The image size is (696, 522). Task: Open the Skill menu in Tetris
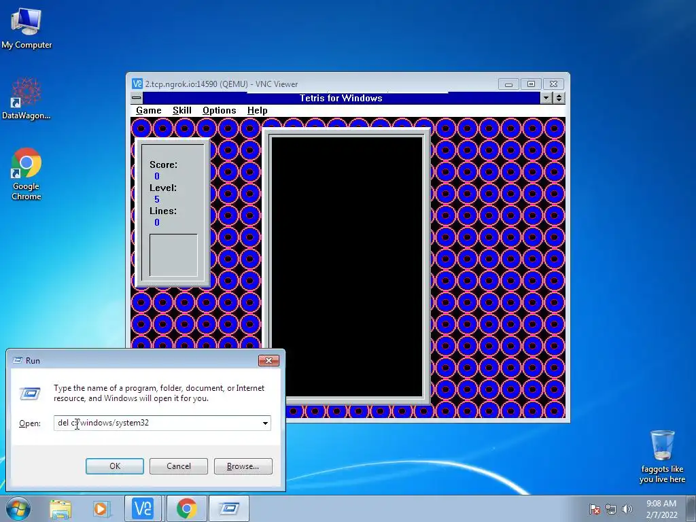click(x=182, y=111)
